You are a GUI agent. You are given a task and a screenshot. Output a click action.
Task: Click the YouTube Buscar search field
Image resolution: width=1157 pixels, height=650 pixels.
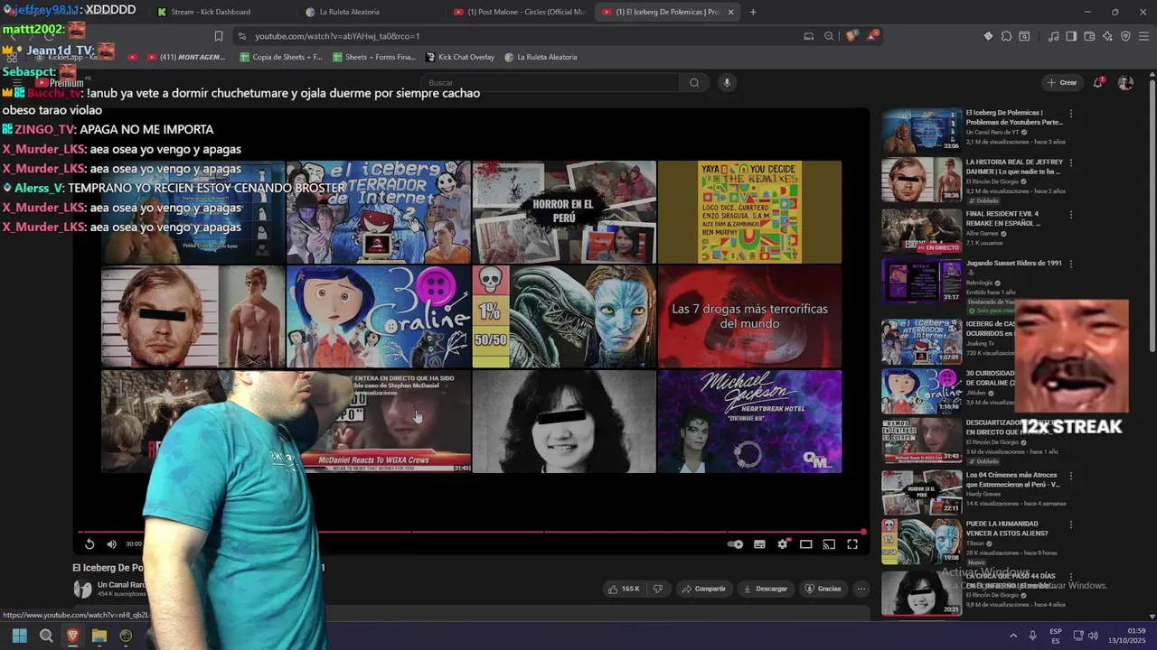pyautogui.click(x=551, y=82)
